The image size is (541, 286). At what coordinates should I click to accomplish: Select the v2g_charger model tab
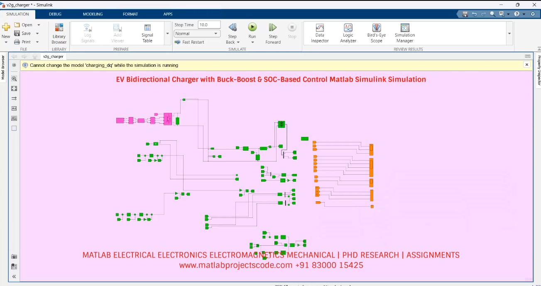coord(53,56)
